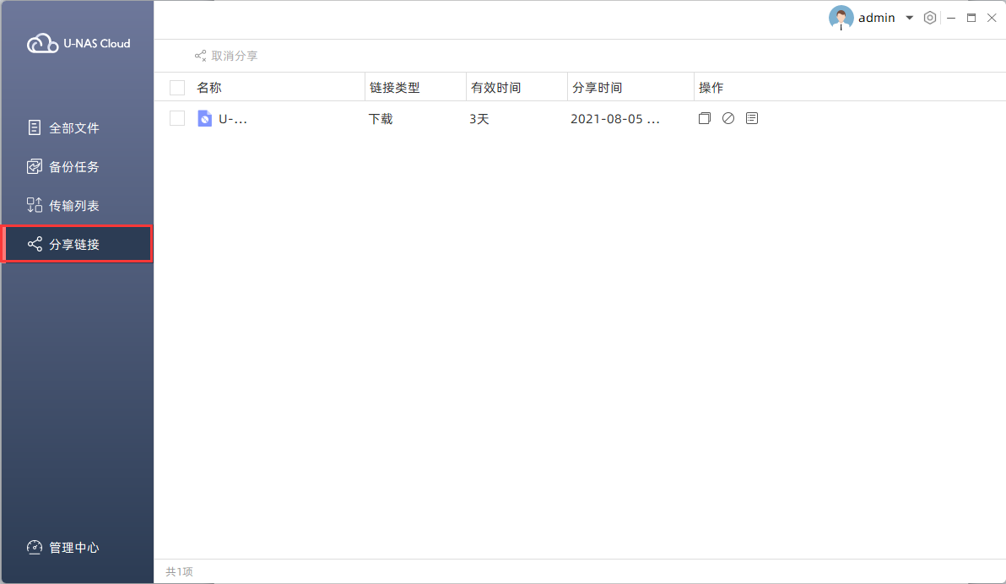This screenshot has height=584, width=1006.
Task: Click the 3天 validity cell
Action: [479, 119]
